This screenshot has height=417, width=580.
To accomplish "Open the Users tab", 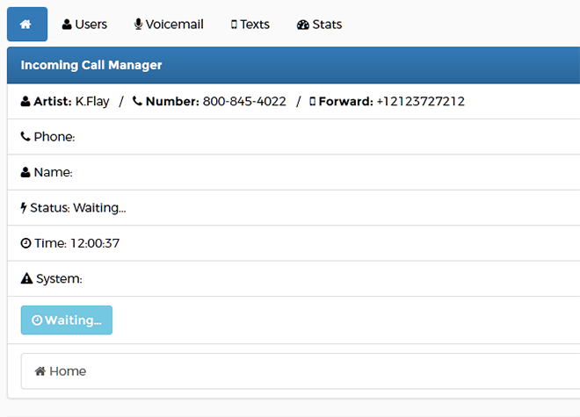I will click(84, 24).
